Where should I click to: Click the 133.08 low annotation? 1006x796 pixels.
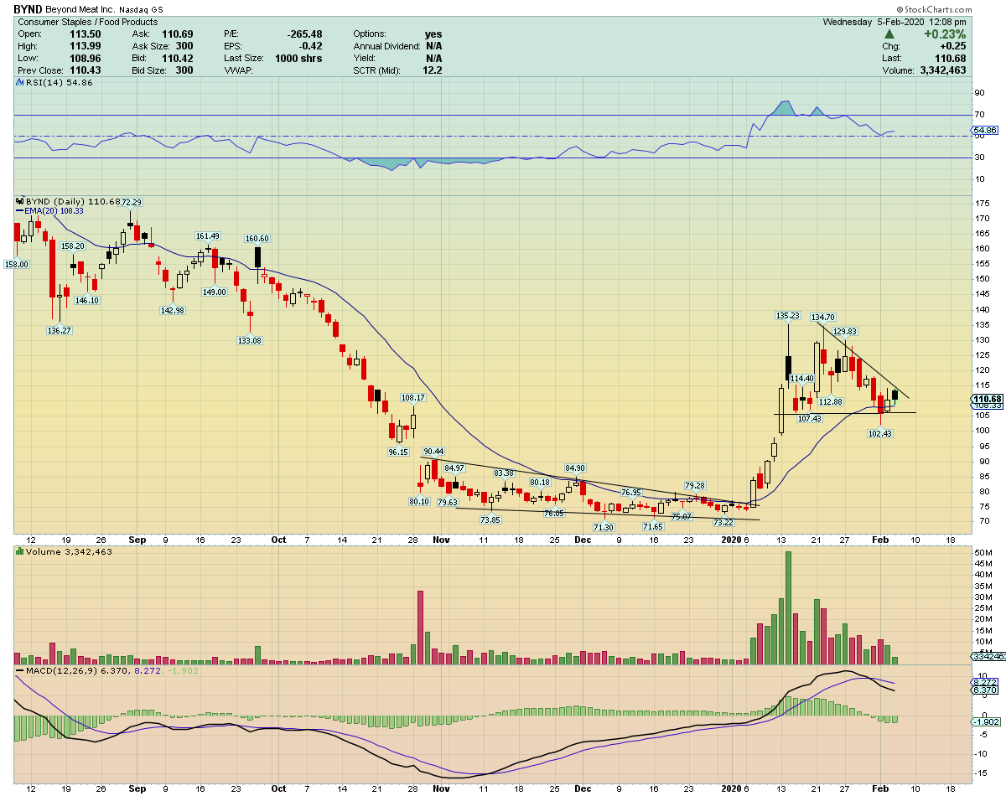(250, 340)
